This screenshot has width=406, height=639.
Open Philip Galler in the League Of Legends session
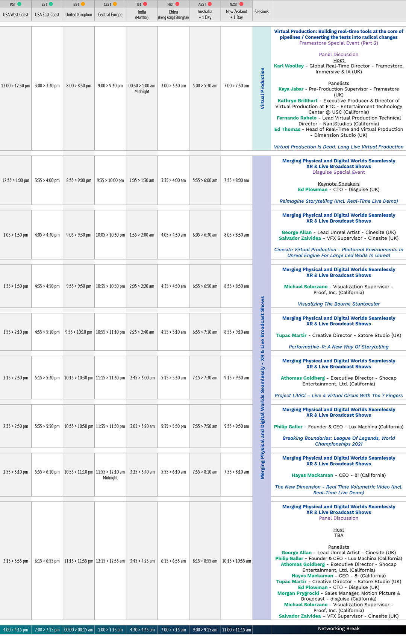288,427
